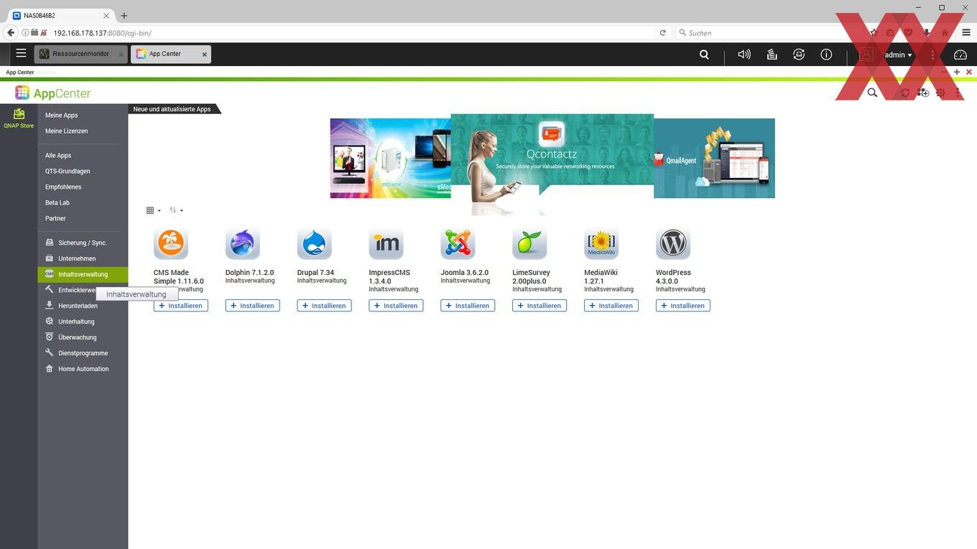Install Dolphin 7.1.2.0
The height and width of the screenshot is (549, 977).
(x=253, y=306)
